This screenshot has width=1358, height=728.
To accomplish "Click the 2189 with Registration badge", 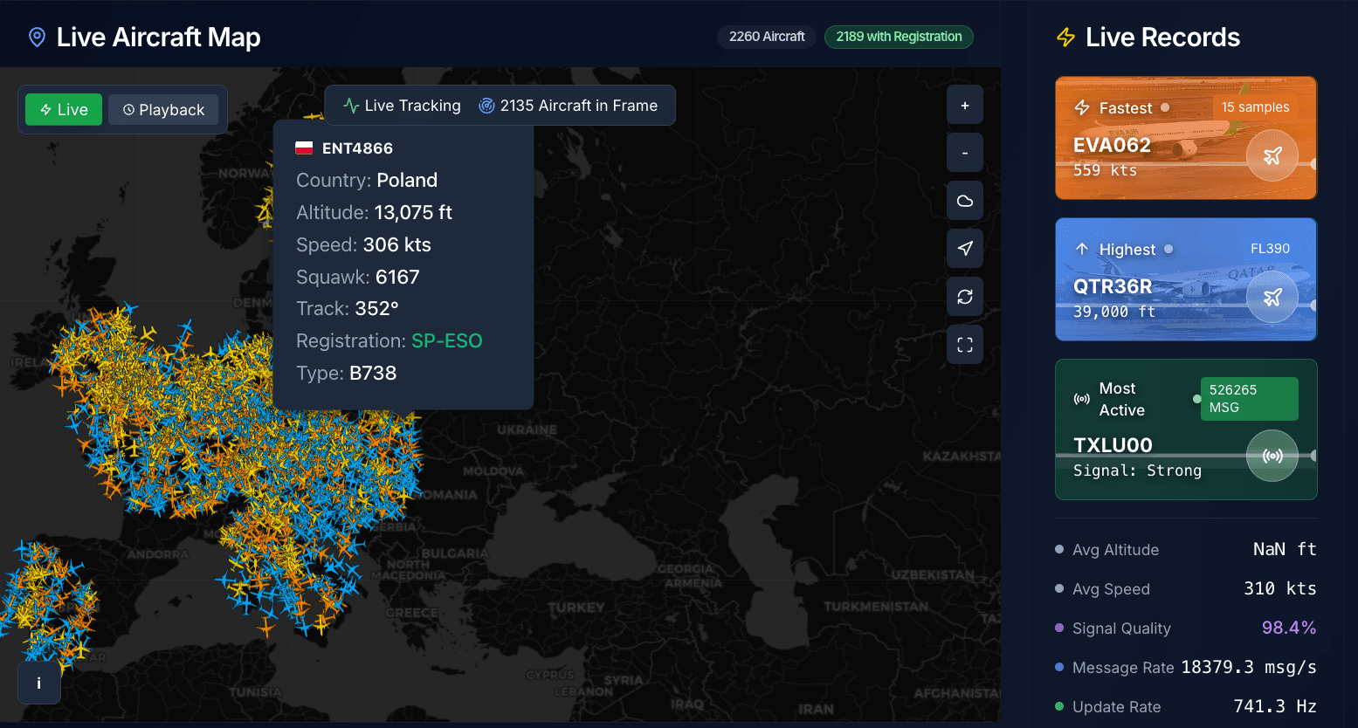I will click(x=898, y=37).
